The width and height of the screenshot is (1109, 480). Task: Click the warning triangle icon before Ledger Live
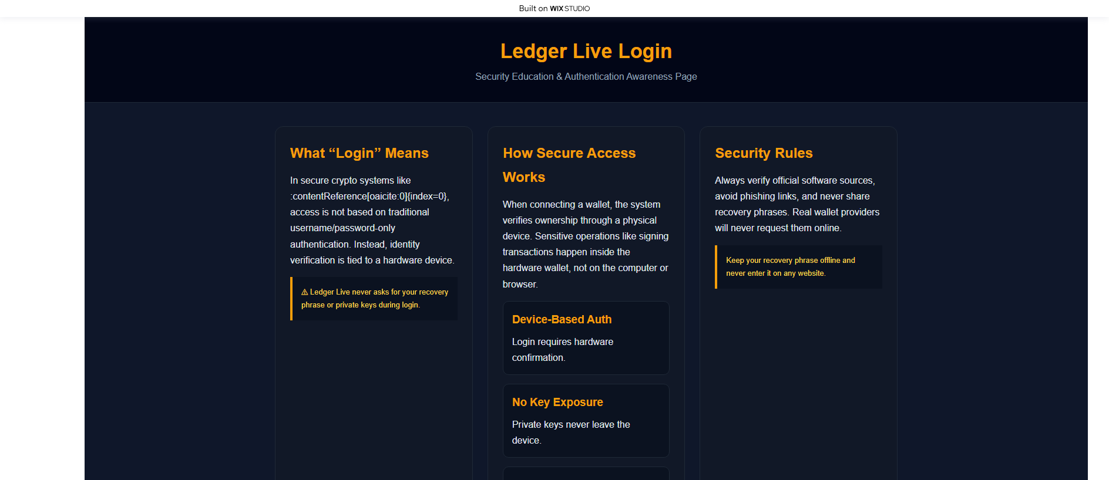tap(305, 292)
